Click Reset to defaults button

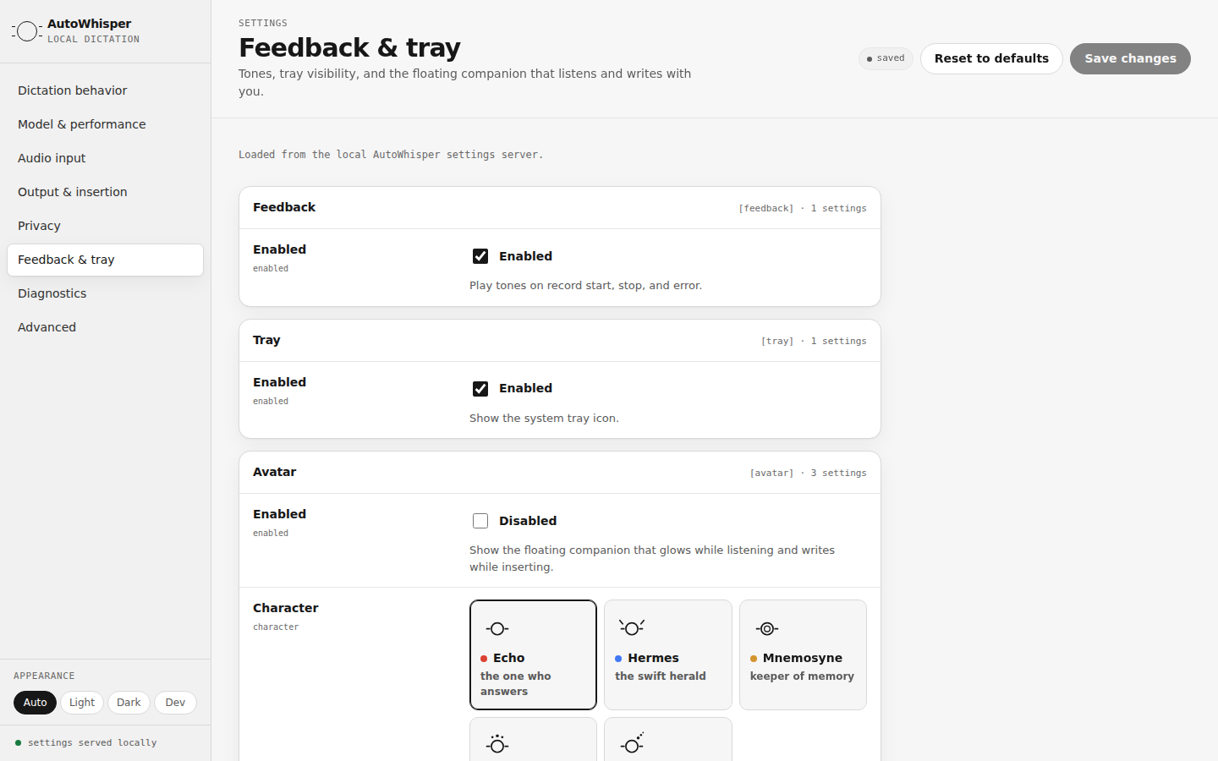pyautogui.click(x=991, y=58)
